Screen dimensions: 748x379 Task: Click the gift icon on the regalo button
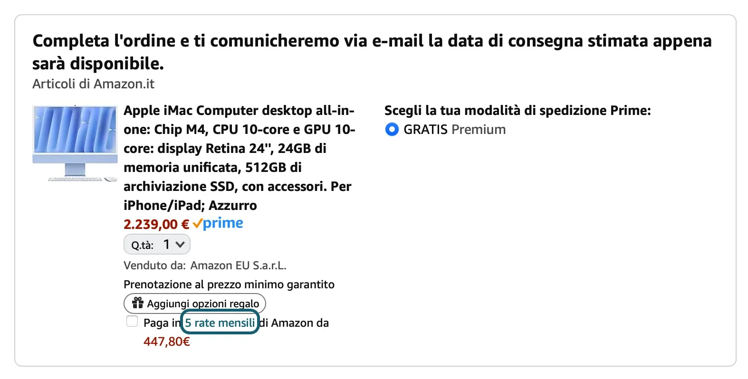click(137, 303)
